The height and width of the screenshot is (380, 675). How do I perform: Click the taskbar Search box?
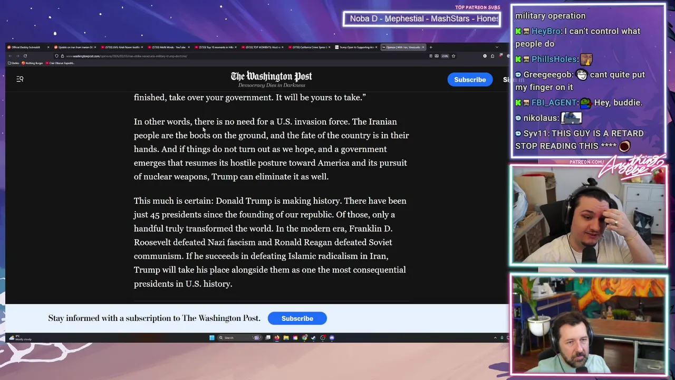(x=240, y=338)
